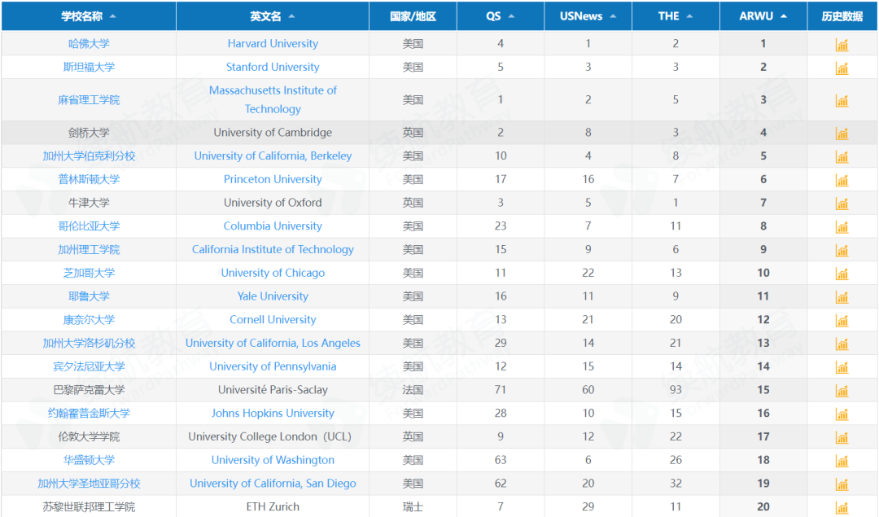Click the Columbia University link

tap(273, 226)
